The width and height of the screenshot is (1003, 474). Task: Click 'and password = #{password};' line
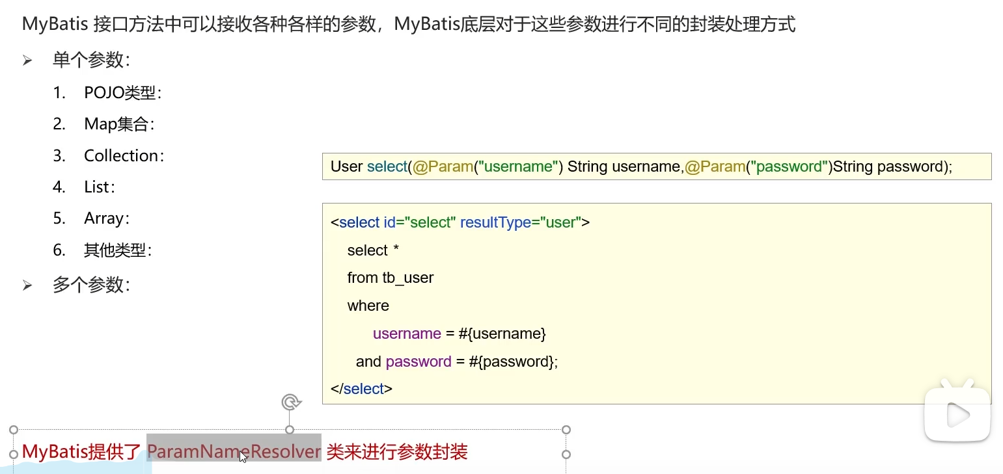point(457,362)
